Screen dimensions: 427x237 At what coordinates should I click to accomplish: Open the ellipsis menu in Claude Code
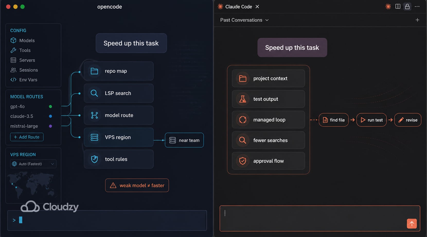417,6
